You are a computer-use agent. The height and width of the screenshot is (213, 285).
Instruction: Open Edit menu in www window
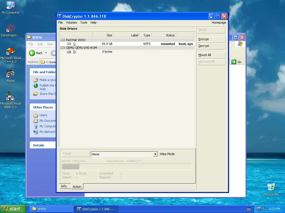[40, 44]
